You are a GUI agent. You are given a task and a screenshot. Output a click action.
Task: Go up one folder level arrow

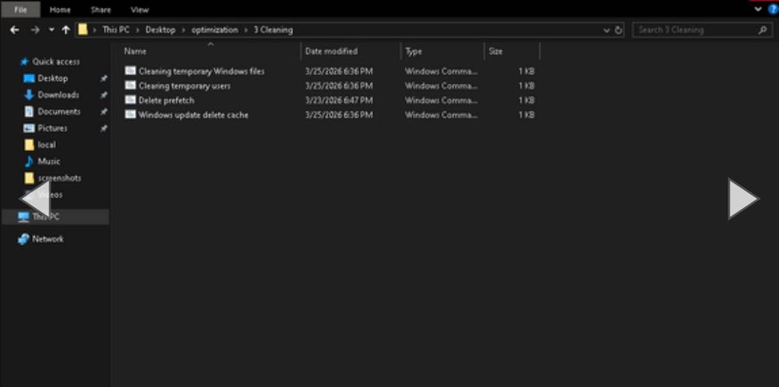(x=65, y=30)
